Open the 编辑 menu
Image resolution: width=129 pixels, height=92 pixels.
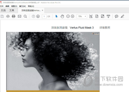pos(7,6)
